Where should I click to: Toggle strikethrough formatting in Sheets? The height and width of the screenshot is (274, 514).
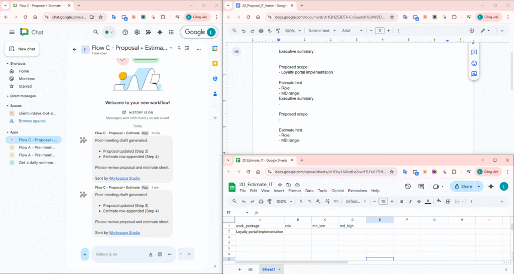click(419, 201)
